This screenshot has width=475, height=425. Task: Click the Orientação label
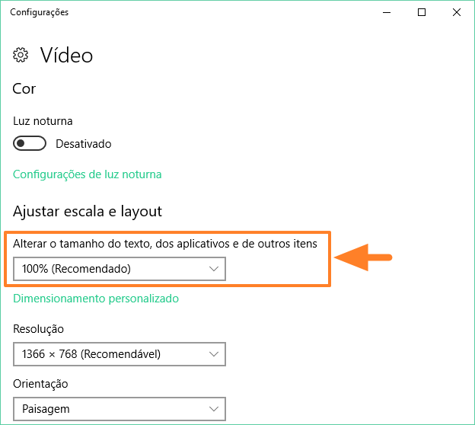[41, 384]
